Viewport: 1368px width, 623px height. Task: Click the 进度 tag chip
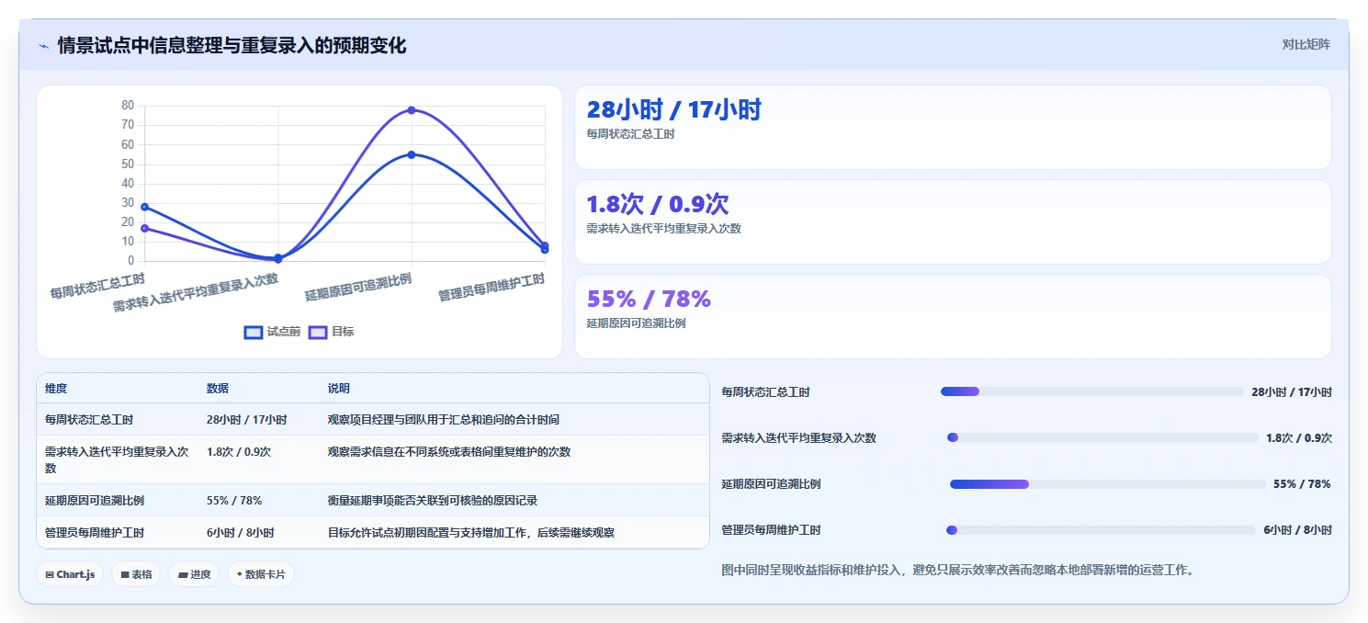[194, 574]
